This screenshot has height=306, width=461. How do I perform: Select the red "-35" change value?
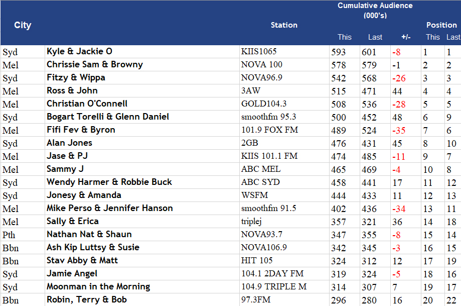399,131
